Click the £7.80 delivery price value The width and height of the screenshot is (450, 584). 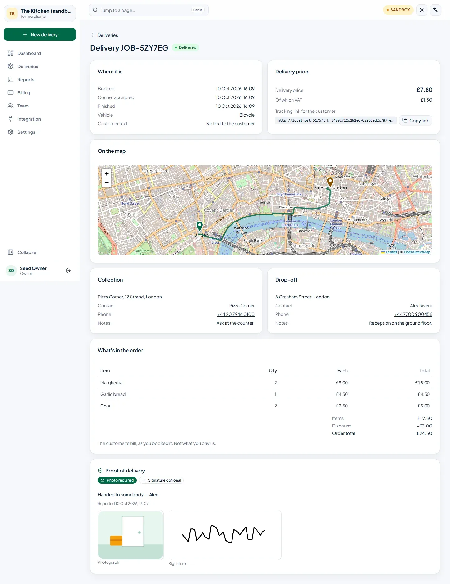point(424,90)
